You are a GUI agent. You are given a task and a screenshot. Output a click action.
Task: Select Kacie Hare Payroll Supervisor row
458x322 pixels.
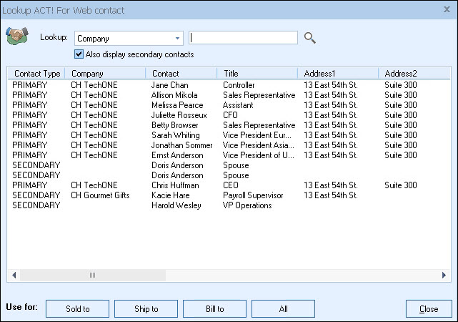point(170,195)
